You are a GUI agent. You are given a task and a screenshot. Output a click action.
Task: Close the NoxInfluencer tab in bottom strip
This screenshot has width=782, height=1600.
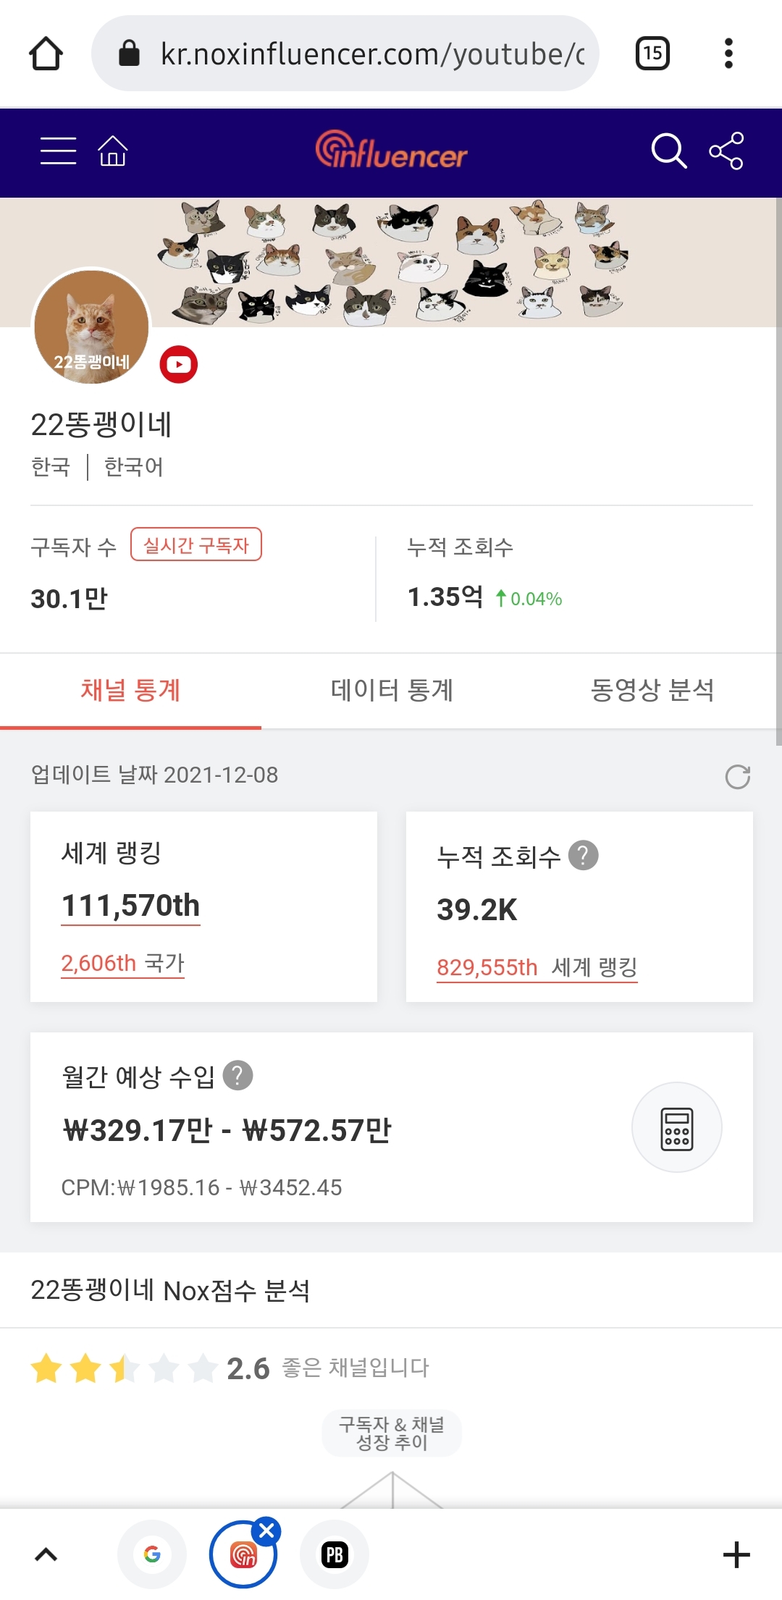[x=266, y=1530]
